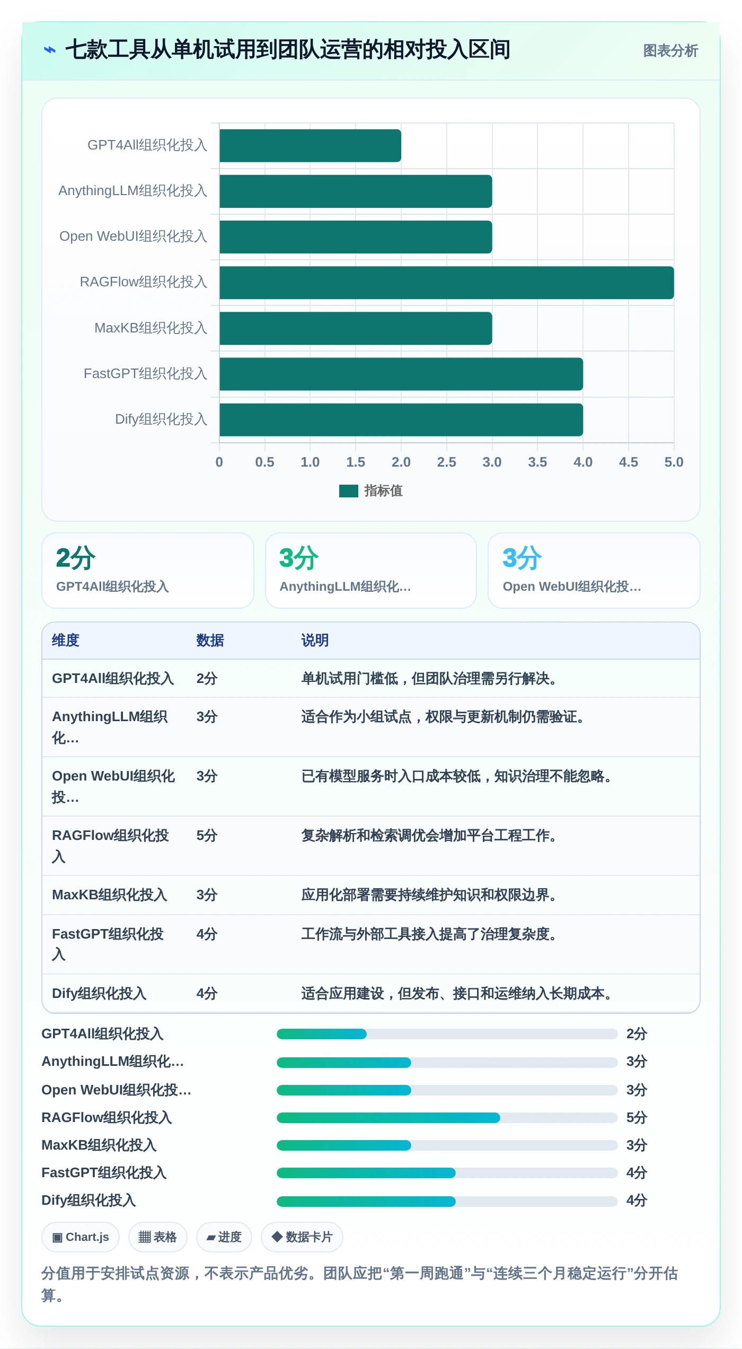The width and height of the screenshot is (742, 1349).
Task: Click the lightning icon beside the title
Action: (x=50, y=50)
